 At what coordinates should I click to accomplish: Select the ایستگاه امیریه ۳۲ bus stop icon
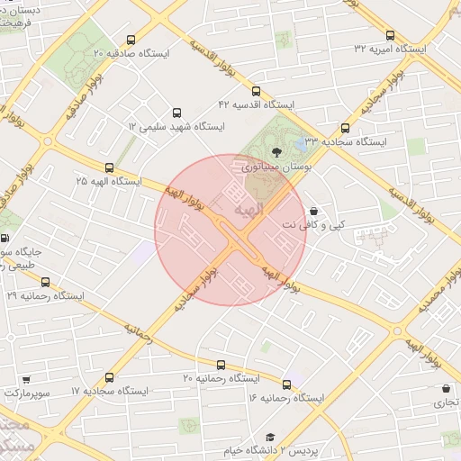coord(390,35)
